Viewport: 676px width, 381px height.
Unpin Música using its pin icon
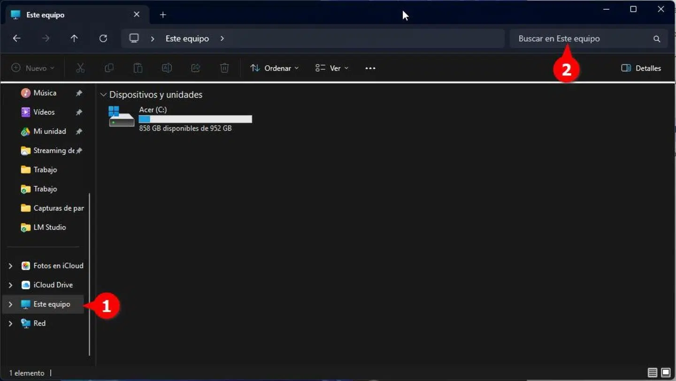[x=79, y=93]
